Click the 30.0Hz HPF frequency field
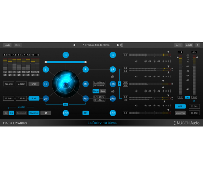The image size is (203, 169). coord(194,106)
